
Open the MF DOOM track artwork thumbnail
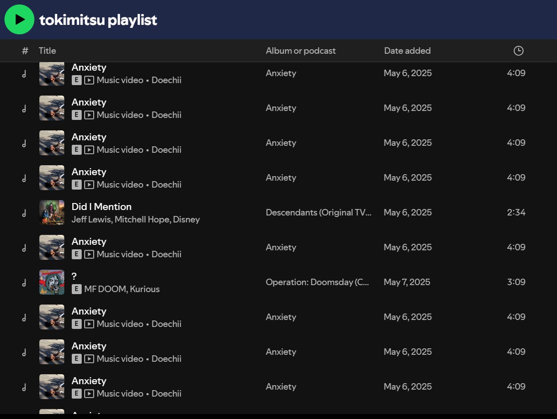(x=52, y=282)
